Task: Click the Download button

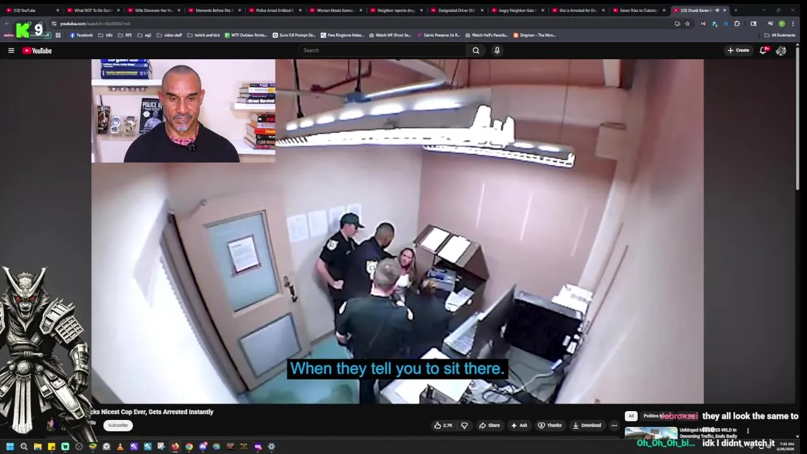Action: pos(587,426)
